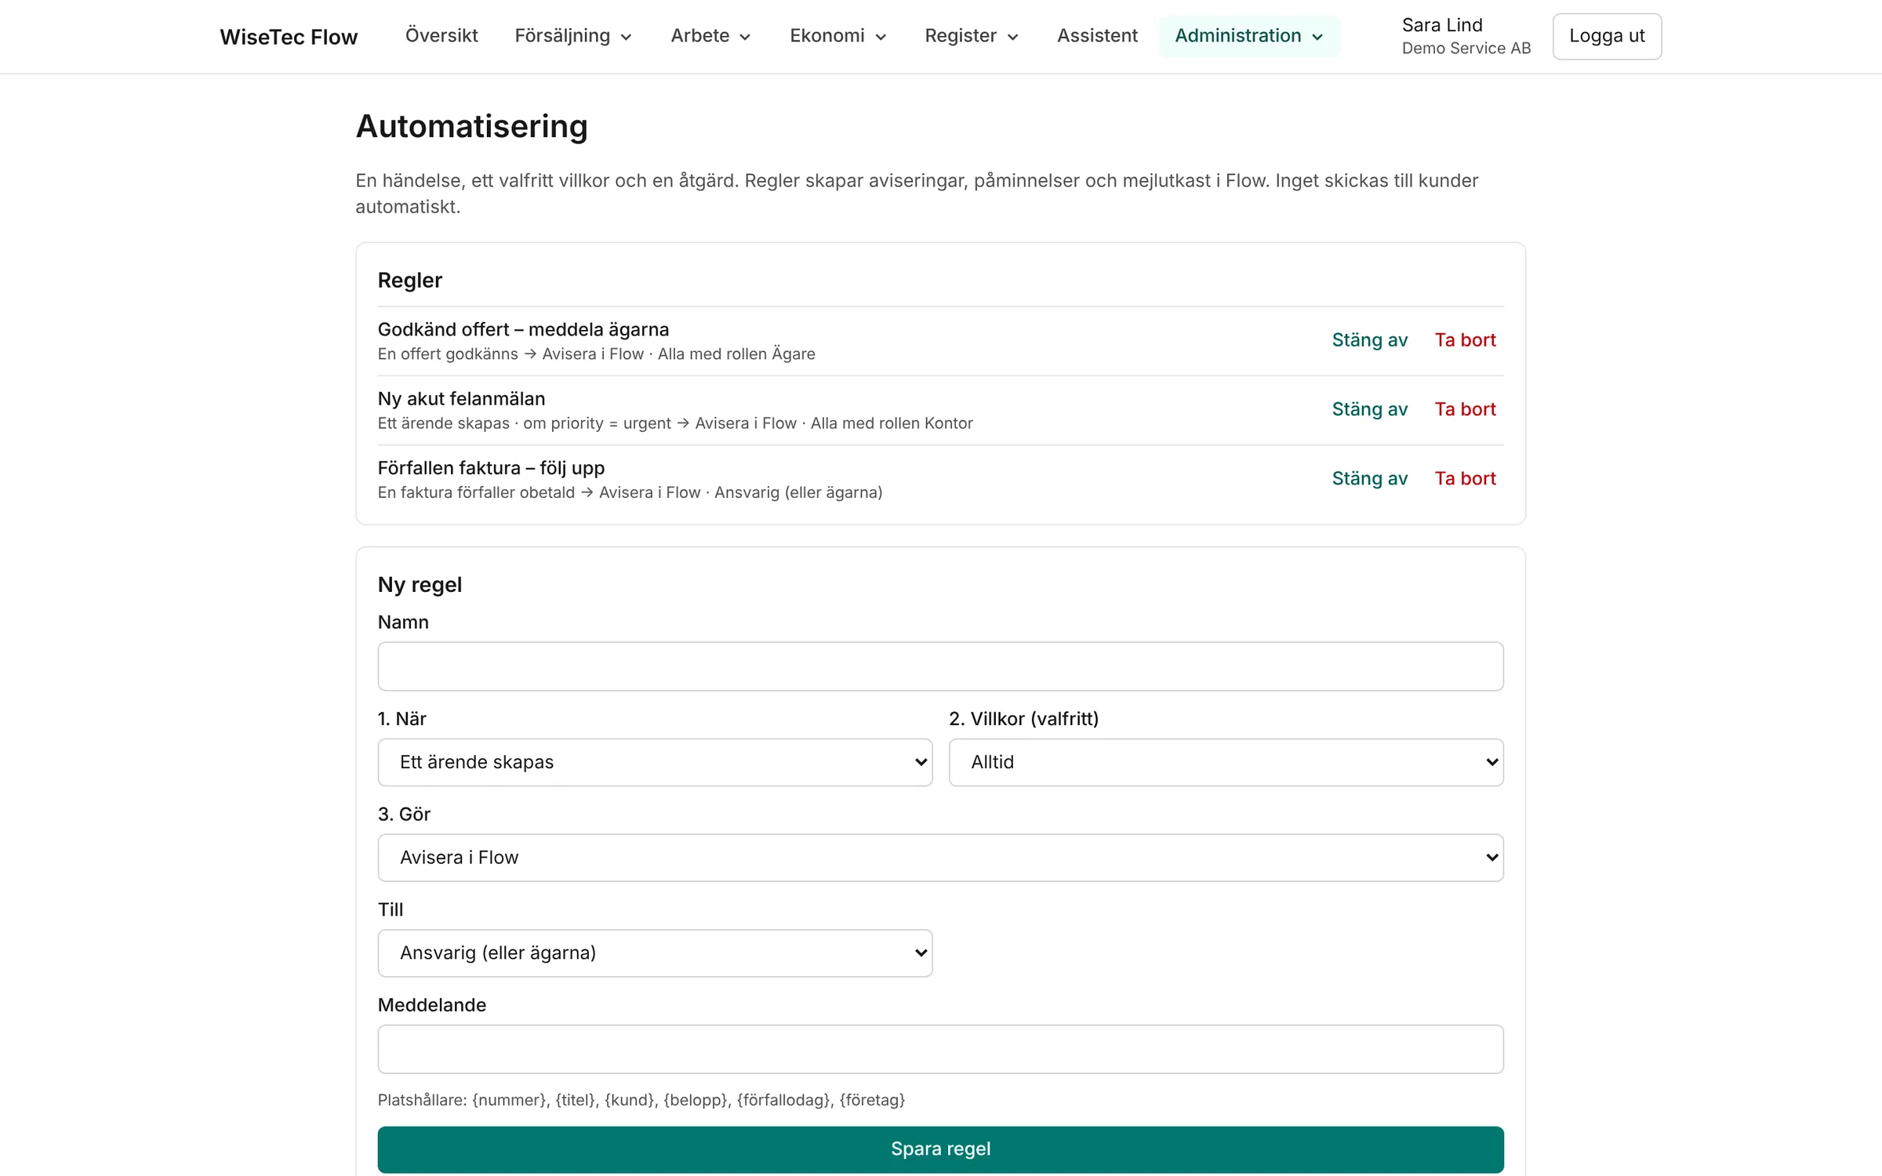This screenshot has width=1882, height=1176.
Task: Select the 'Godkänd offert – meddela ägarna' title
Action: [x=523, y=329]
